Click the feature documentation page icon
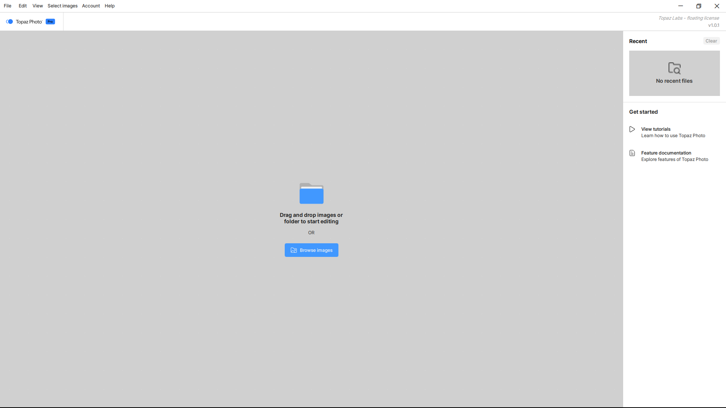This screenshot has height=408, width=726. [x=632, y=153]
